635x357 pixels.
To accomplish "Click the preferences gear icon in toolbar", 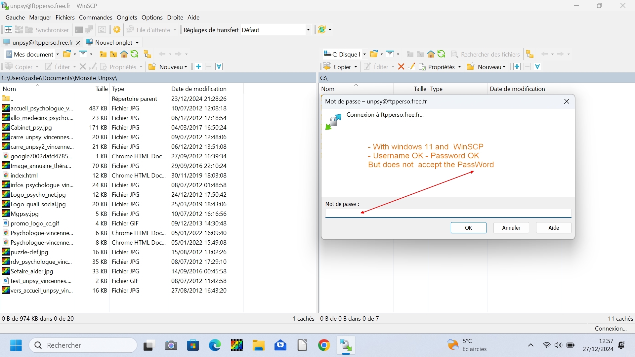I will pos(116,29).
